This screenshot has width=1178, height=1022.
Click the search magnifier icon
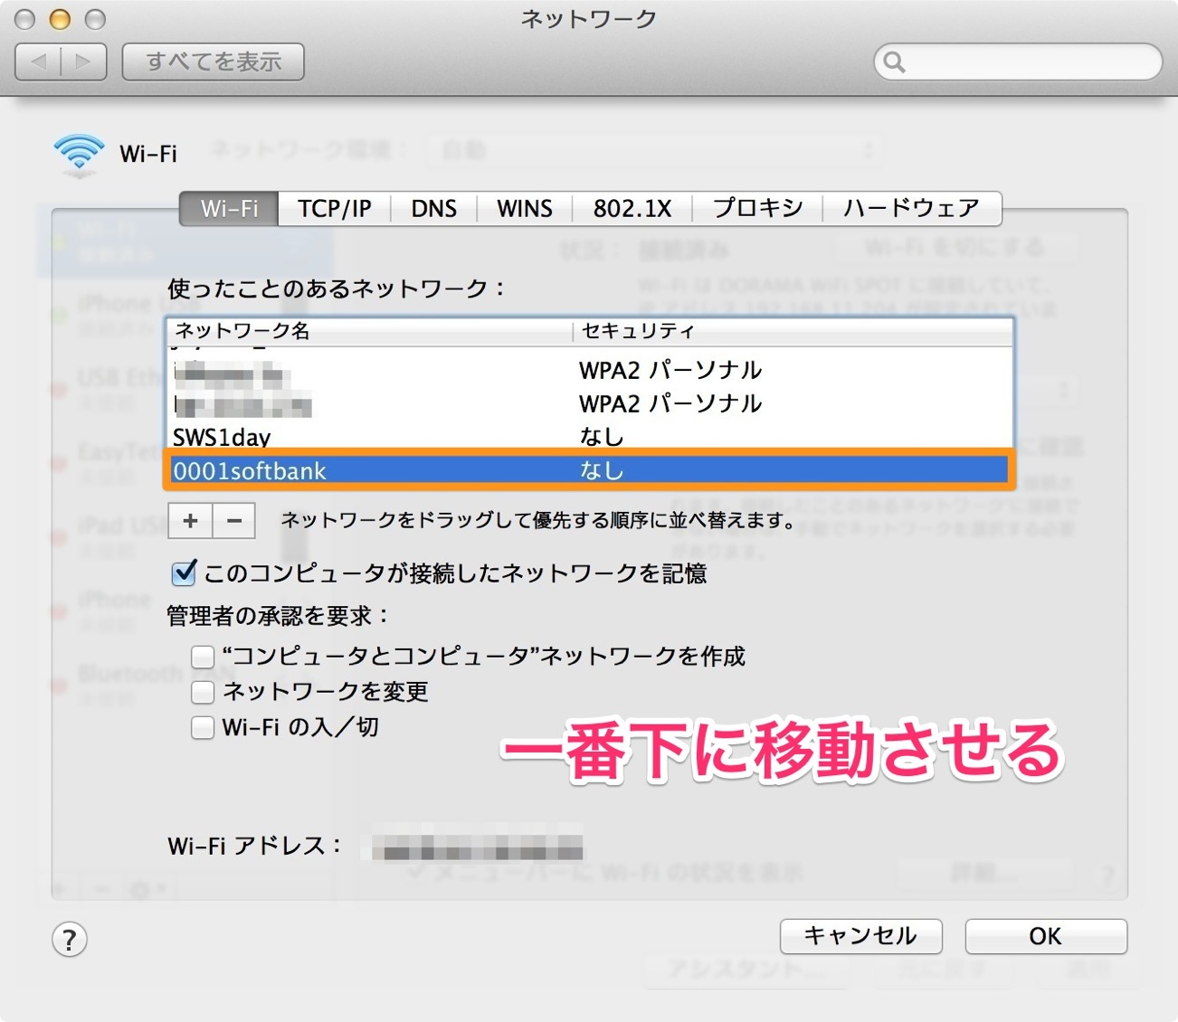(894, 62)
